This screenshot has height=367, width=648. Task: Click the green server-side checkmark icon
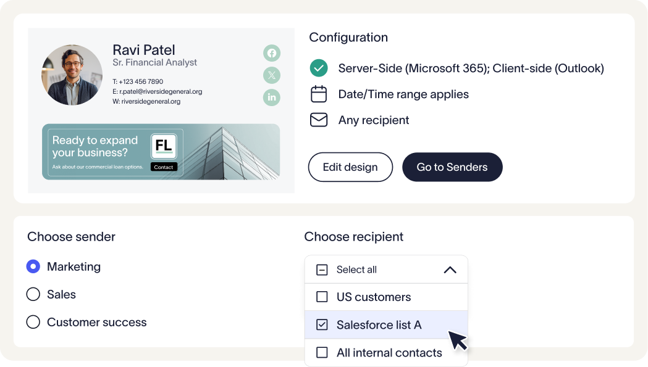tap(318, 68)
